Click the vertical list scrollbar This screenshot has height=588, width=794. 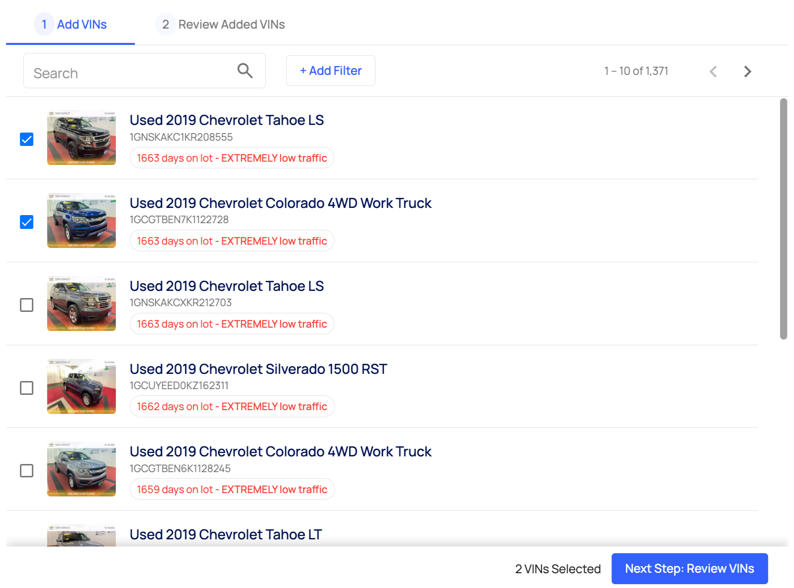tap(784, 219)
